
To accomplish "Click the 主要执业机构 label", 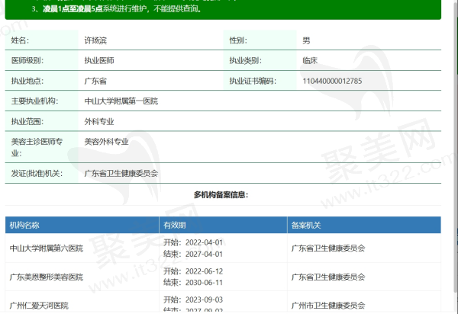I will coord(34,101).
